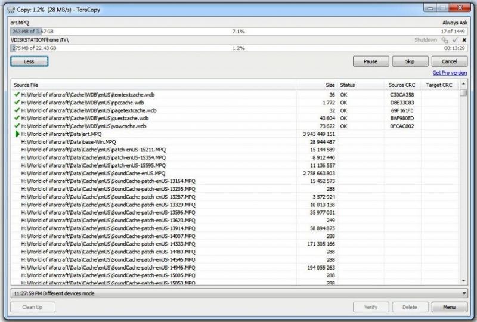This screenshot has height=322, width=477.
Task: Sort by Status column header
Action: coord(361,85)
